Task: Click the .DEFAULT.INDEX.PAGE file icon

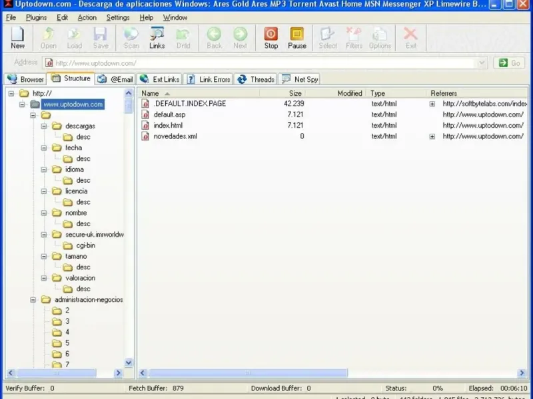Action: coord(145,104)
